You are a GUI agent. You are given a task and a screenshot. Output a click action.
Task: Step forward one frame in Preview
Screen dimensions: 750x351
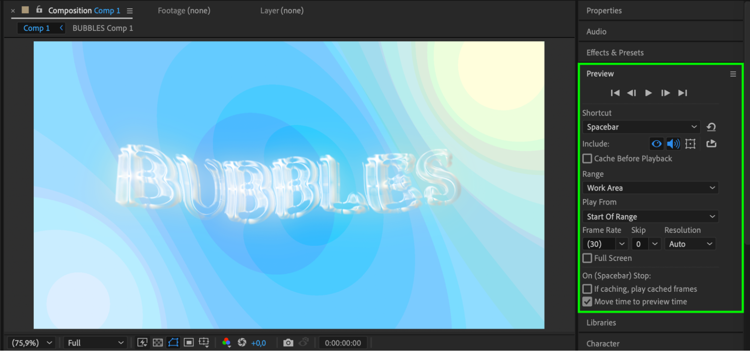(666, 93)
